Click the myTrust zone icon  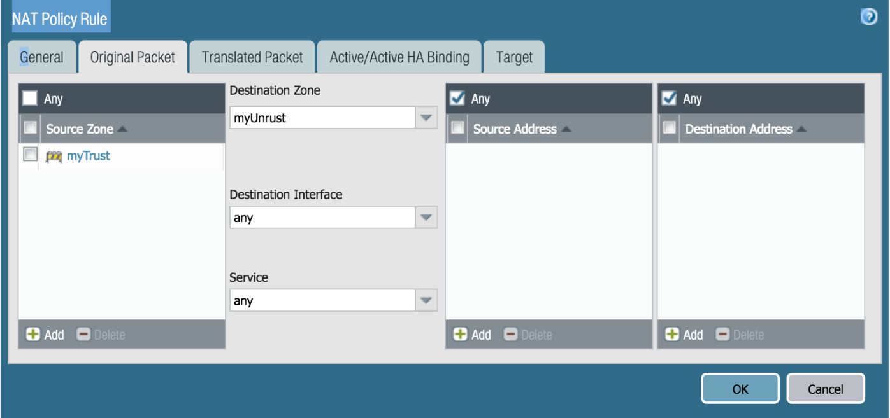point(54,156)
